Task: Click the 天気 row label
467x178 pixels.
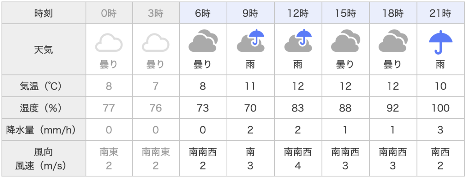Action: (44, 49)
